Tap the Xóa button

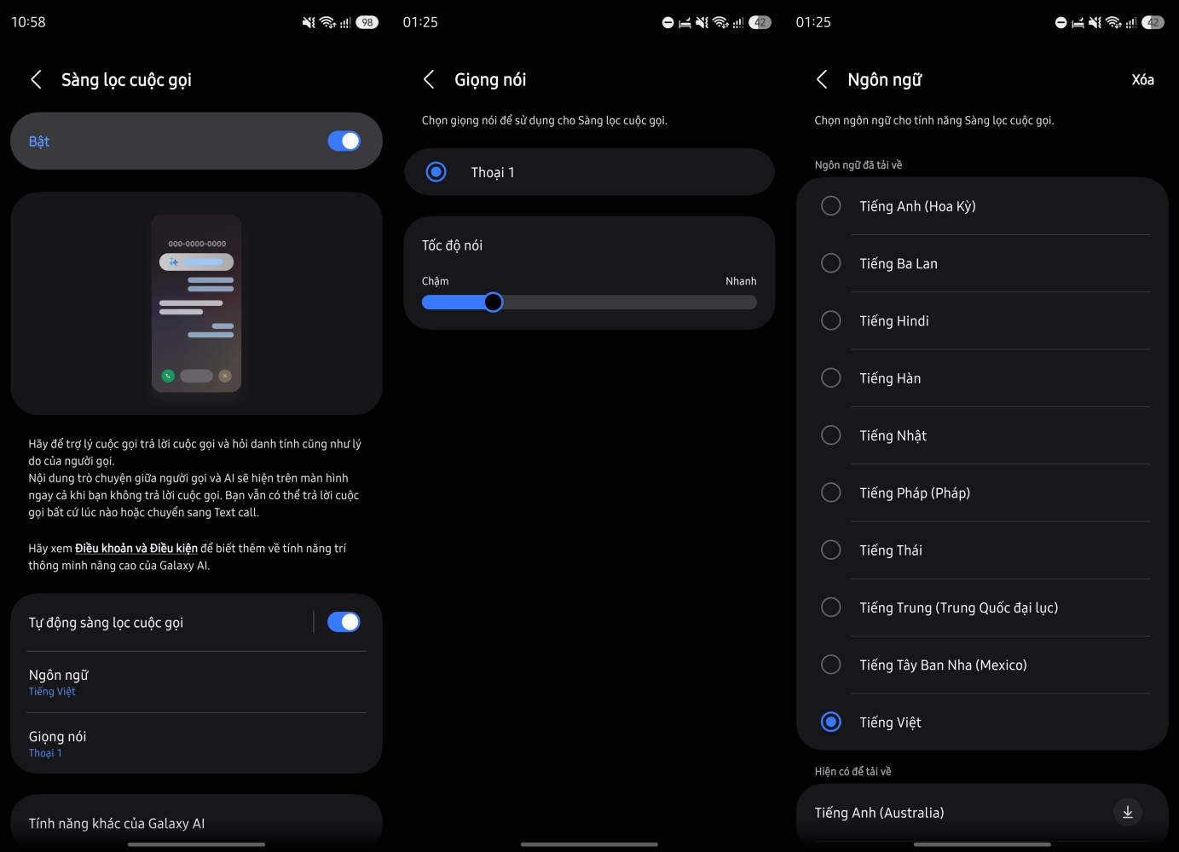[x=1142, y=80]
